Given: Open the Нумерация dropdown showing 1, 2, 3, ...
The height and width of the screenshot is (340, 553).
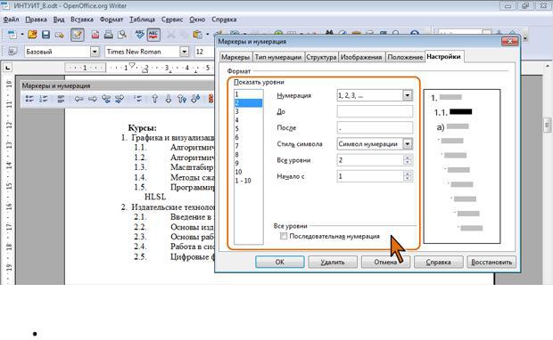Looking at the screenshot, I should point(408,95).
